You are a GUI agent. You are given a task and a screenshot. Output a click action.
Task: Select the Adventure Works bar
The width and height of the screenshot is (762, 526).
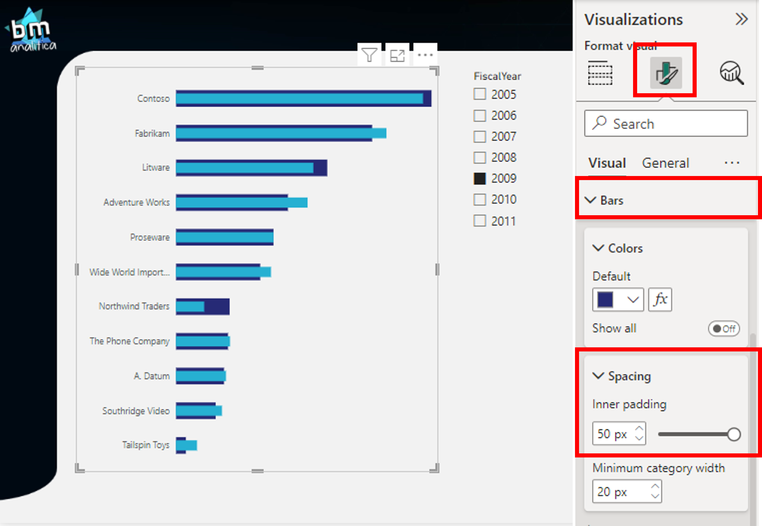[242, 202]
